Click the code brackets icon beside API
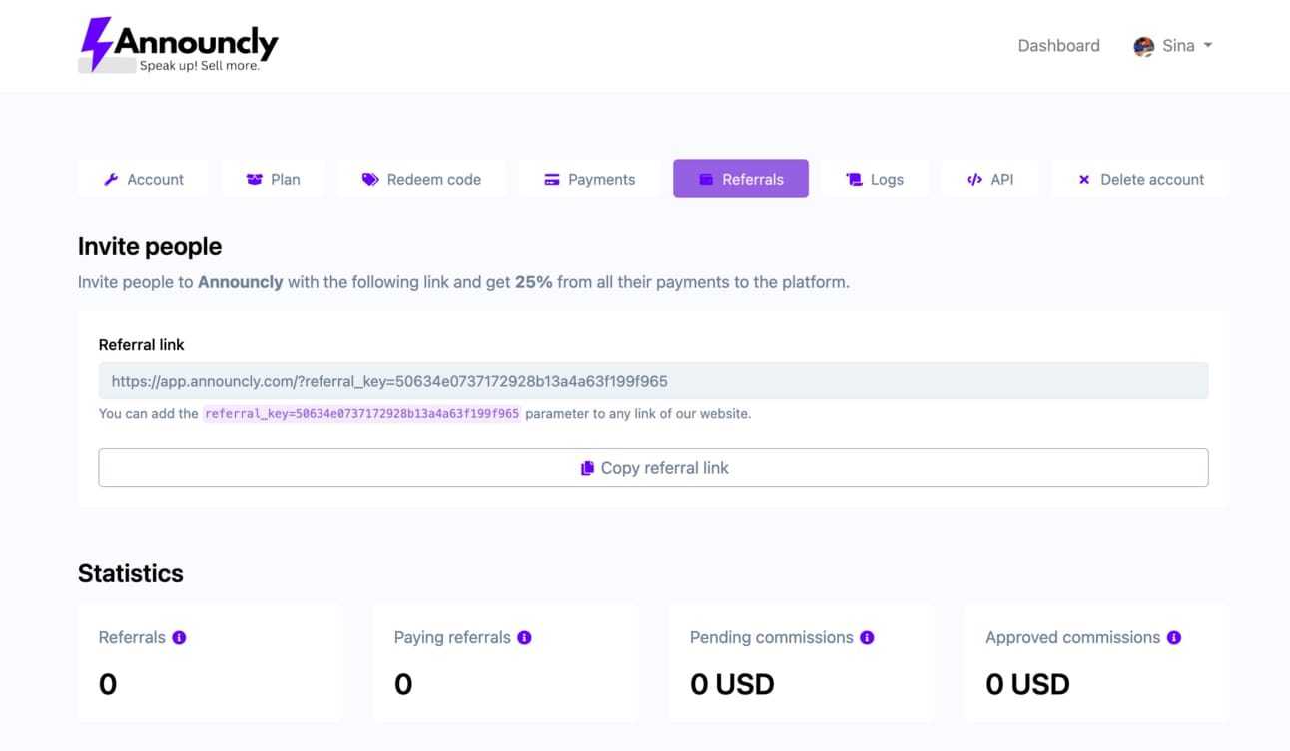1290x751 pixels. click(x=974, y=180)
